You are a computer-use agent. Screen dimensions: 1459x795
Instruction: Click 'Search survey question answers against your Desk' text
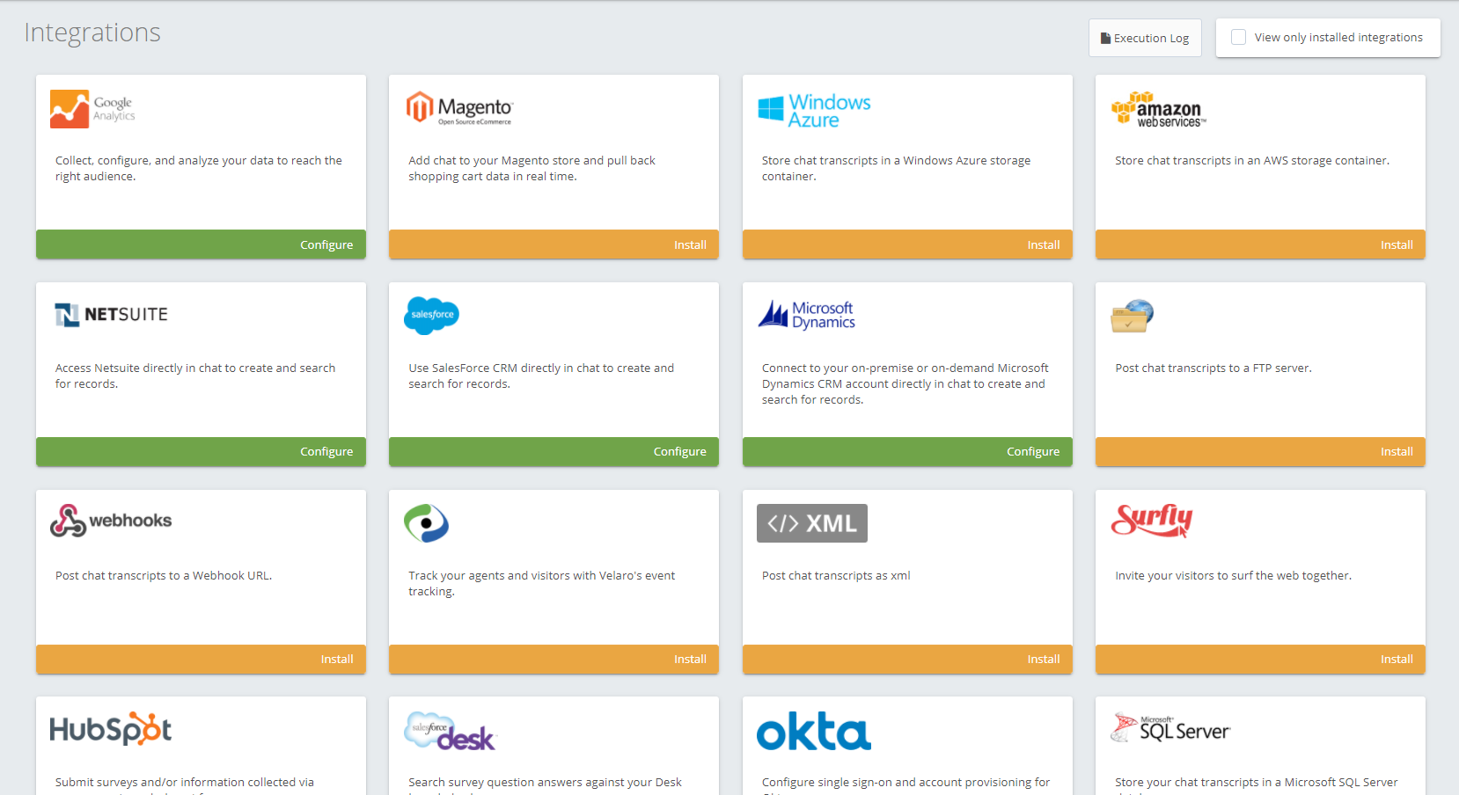click(545, 782)
